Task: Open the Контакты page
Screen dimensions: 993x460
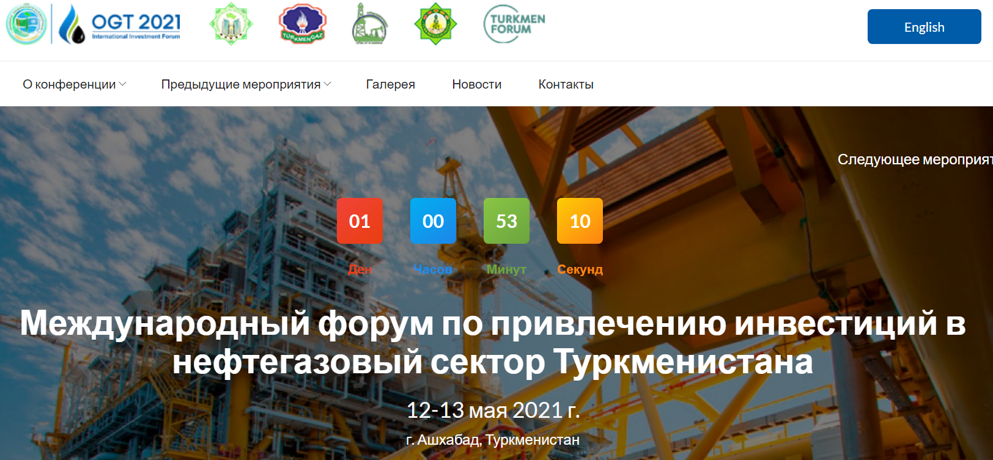Action: pyautogui.click(x=566, y=84)
